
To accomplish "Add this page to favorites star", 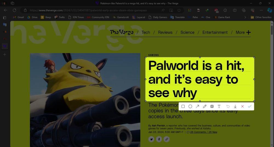I will pos(179,10).
